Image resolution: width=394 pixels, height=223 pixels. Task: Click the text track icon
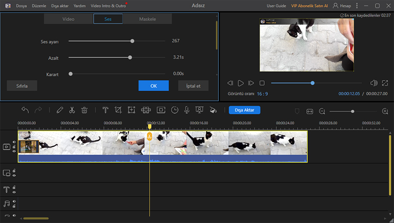click(6, 190)
